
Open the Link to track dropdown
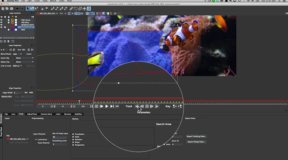point(18,66)
